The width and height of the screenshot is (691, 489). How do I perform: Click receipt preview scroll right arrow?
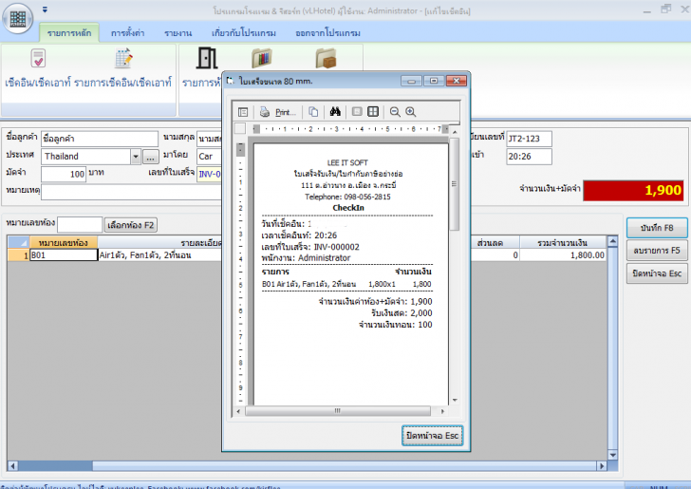(443, 411)
